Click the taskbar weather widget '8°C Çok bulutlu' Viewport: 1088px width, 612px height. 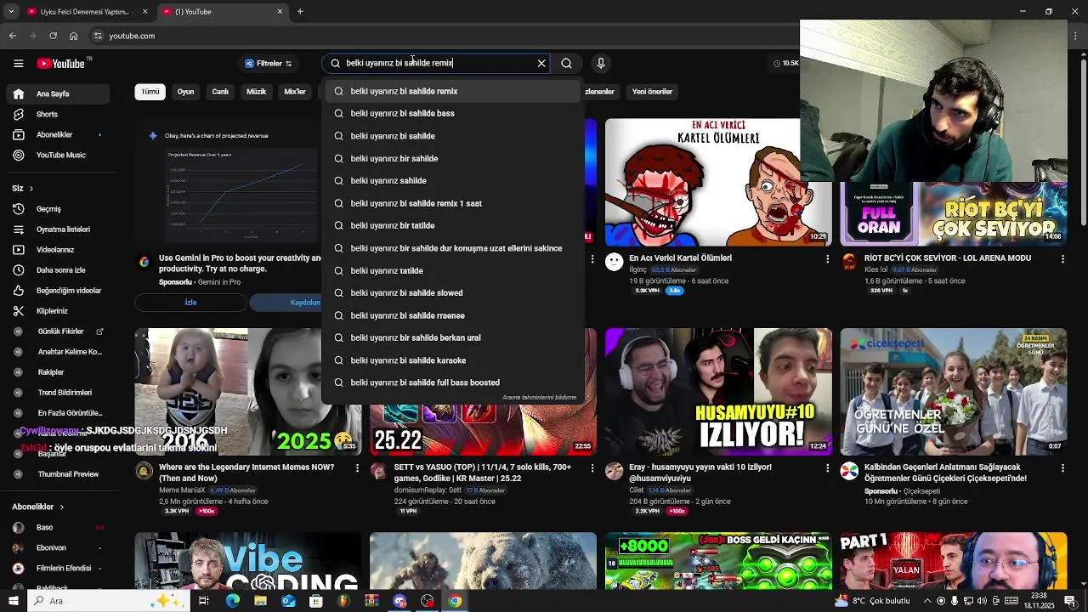tap(872, 601)
